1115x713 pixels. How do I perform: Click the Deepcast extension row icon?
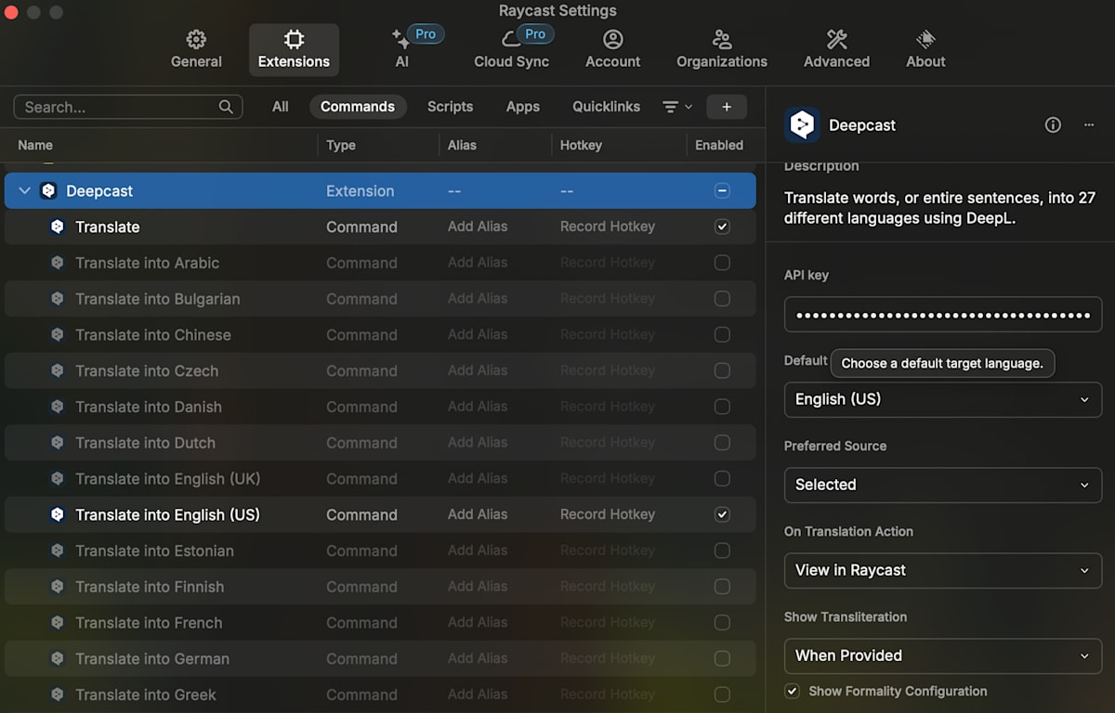[x=48, y=190]
